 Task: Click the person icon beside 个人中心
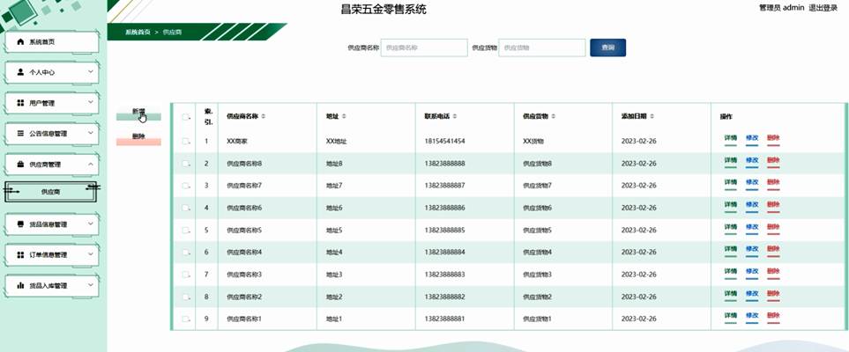20,72
